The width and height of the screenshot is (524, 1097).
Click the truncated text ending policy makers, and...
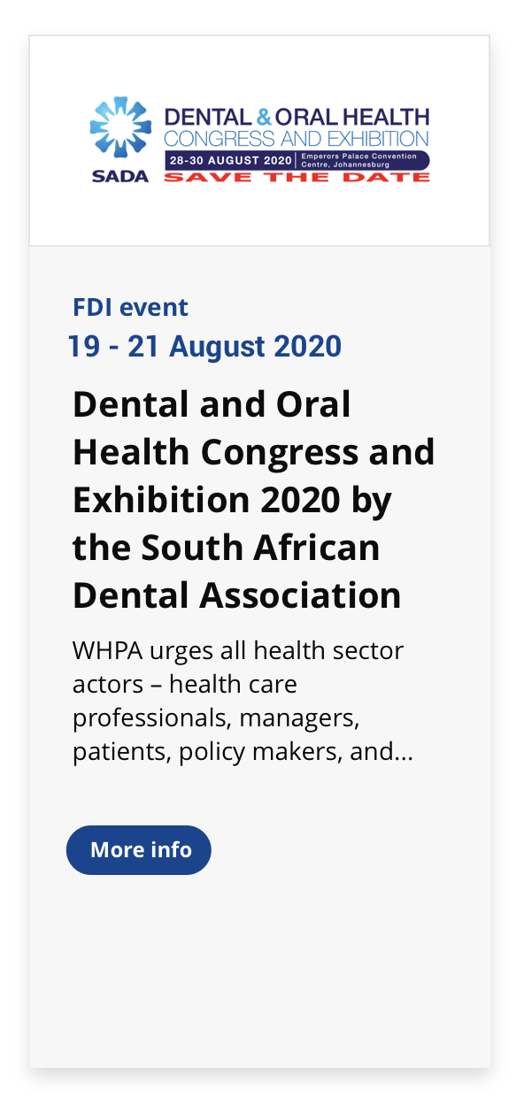(x=243, y=754)
